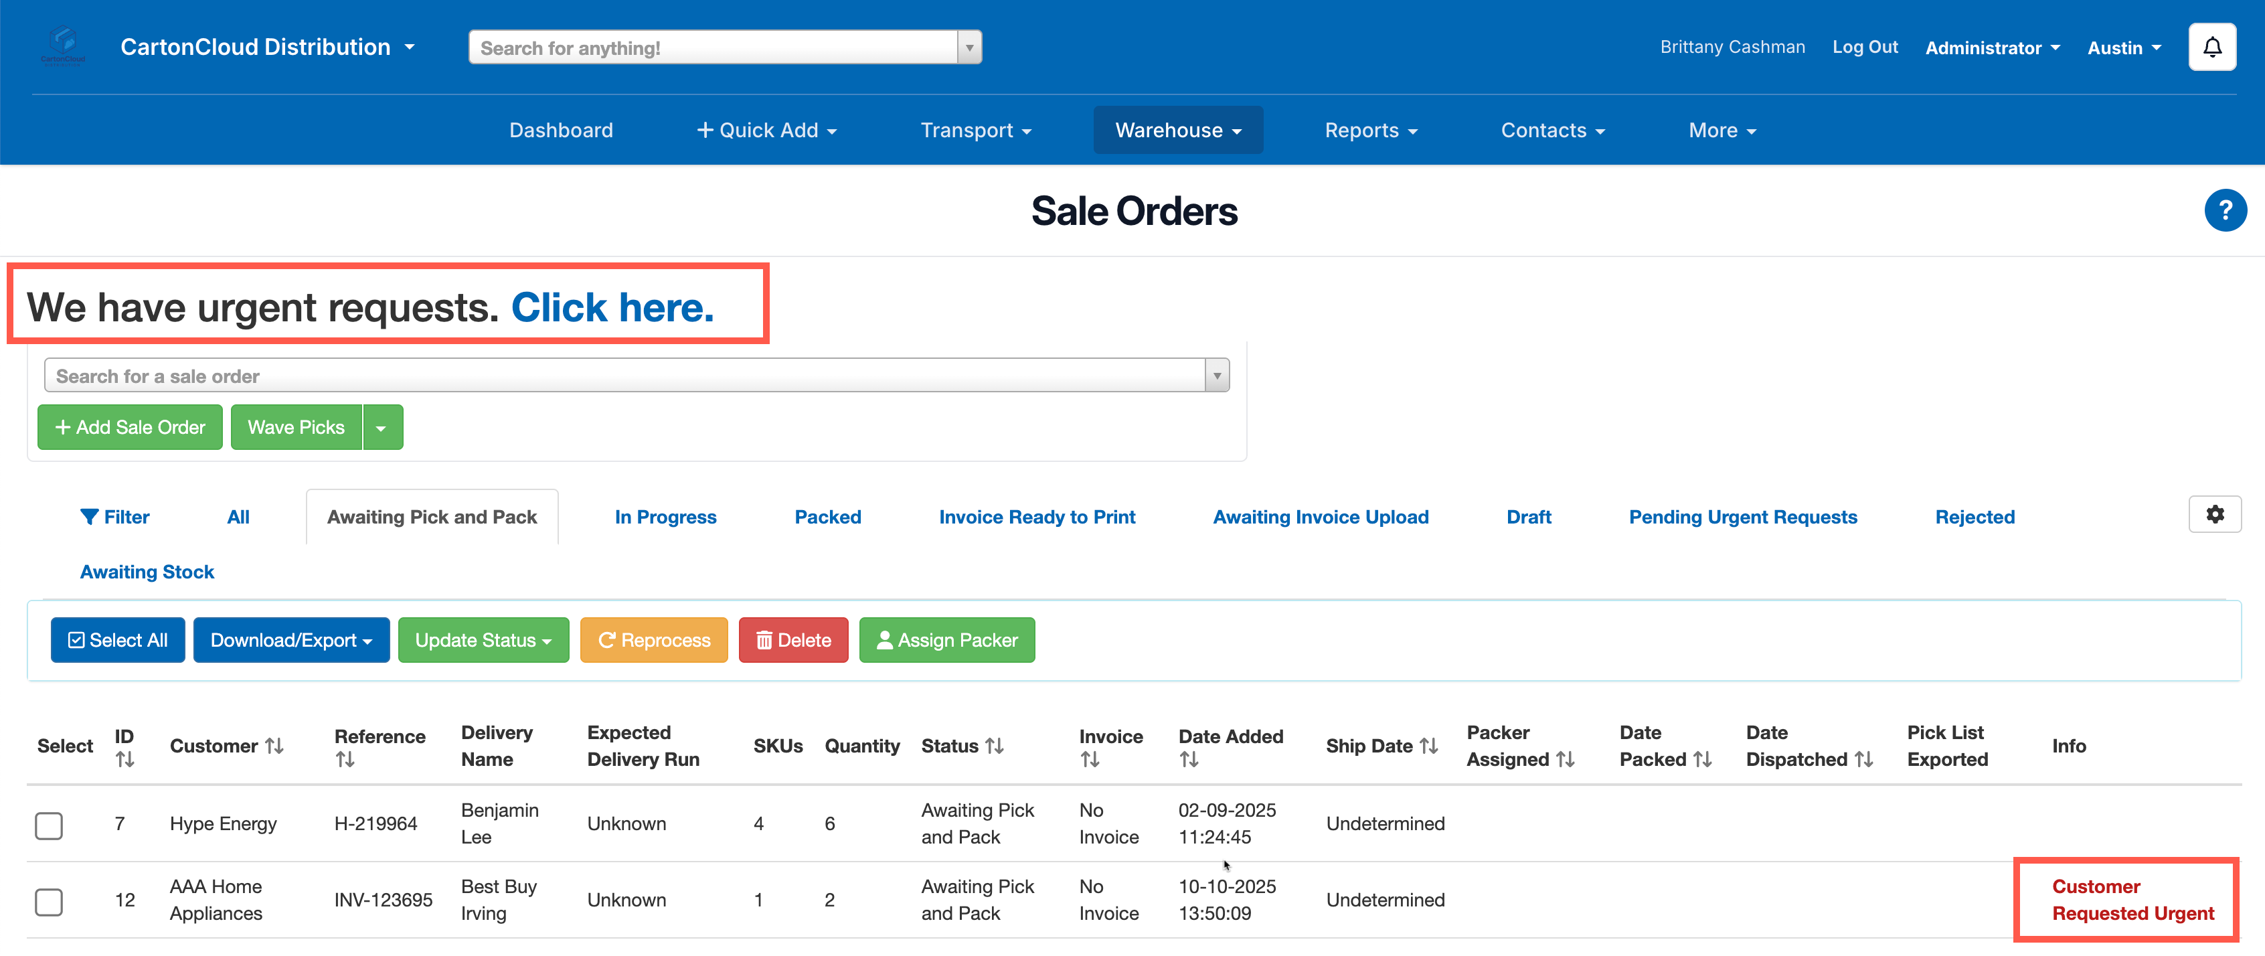
Task: Click the Select All button
Action: click(118, 640)
